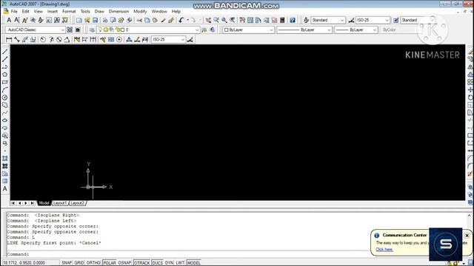Open the ByLayer linetype dropdown
Screen dimensions: 474x266
pyautogui.click(x=304, y=30)
